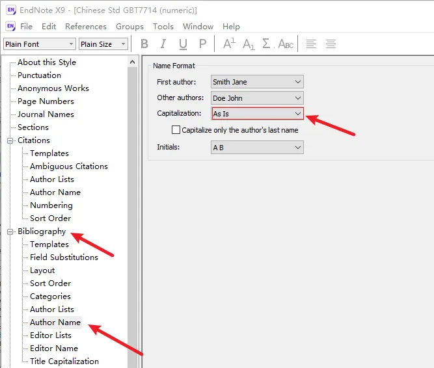Align text left icon
Image resolution: width=434 pixels, height=368 pixels.
(x=311, y=44)
